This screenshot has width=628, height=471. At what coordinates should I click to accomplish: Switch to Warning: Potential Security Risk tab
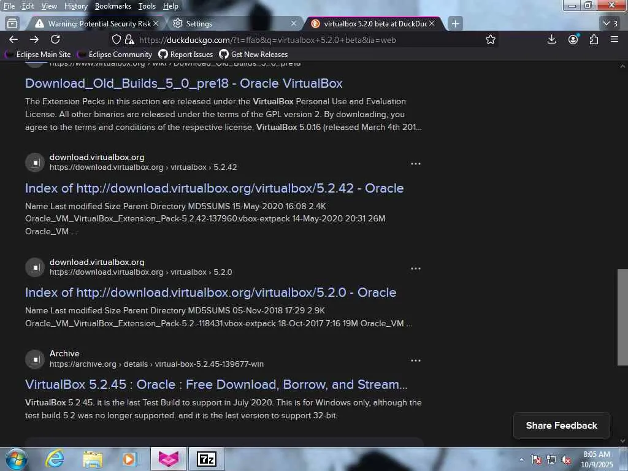coord(96,24)
